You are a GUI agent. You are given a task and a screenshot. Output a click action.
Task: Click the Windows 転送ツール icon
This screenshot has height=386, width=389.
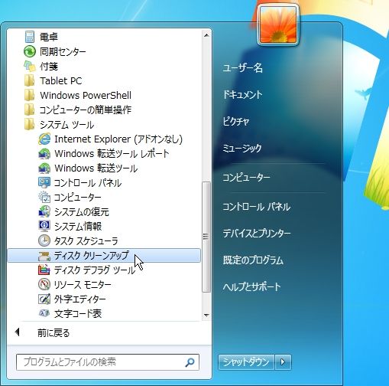click(44, 168)
